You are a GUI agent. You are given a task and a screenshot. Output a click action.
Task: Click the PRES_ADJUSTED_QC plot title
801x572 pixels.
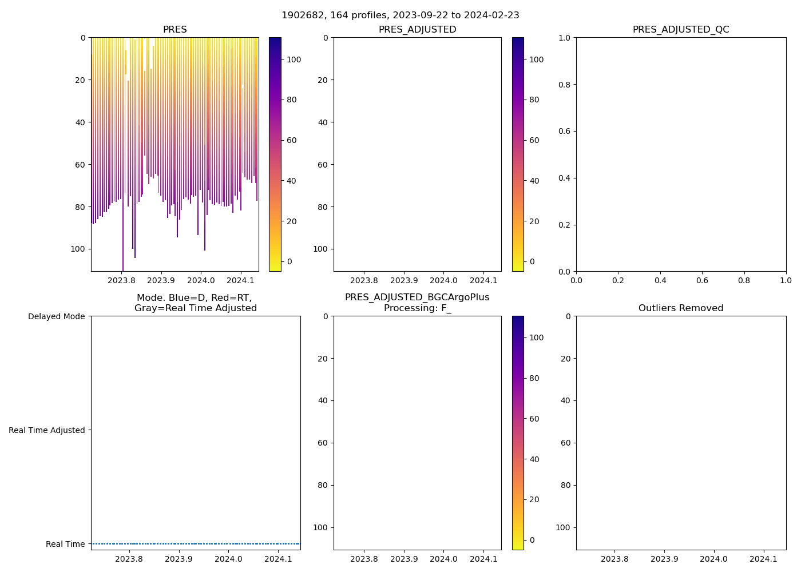[x=680, y=30]
